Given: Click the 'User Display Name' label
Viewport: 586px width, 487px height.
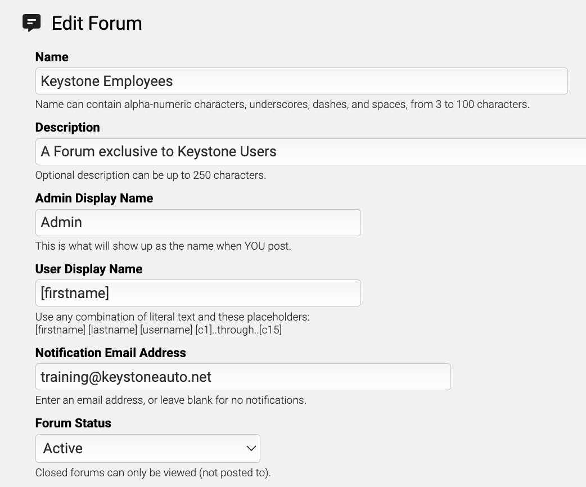Looking at the screenshot, I should coord(89,269).
